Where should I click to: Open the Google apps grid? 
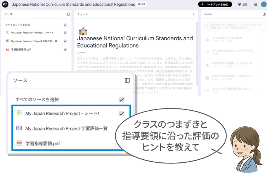click(x=255, y=4)
